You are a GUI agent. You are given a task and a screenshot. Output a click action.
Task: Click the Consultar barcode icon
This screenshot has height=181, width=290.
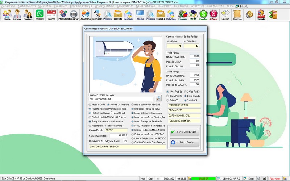pyautogui.click(x=74, y=15)
